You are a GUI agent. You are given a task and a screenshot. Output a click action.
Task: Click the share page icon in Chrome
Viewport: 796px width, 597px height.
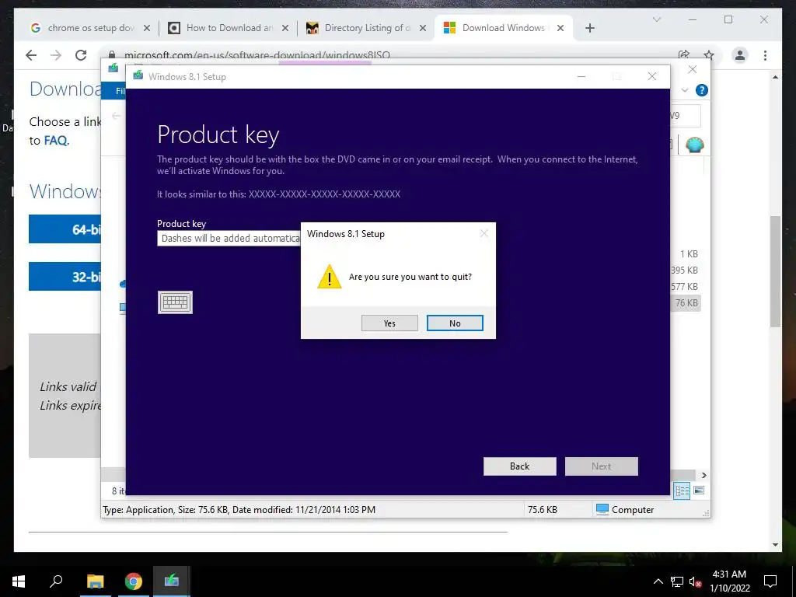point(684,55)
